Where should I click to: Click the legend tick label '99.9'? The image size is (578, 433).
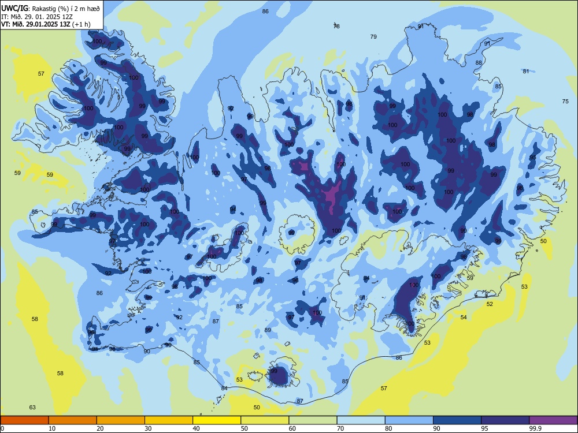(x=535, y=428)
